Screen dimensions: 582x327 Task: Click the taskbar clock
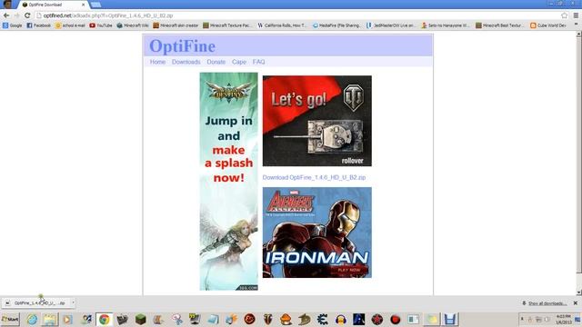click(564, 319)
